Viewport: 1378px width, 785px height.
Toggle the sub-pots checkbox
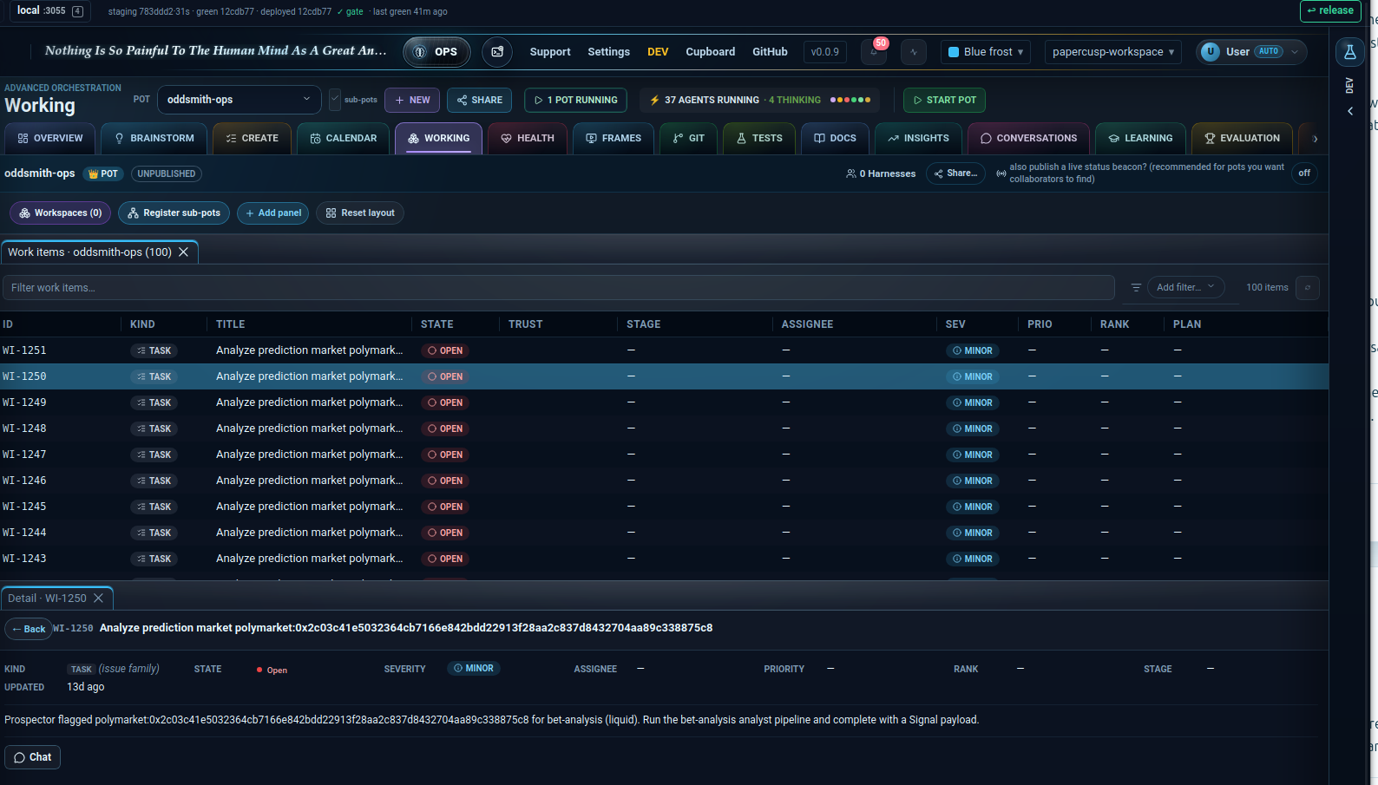click(x=335, y=100)
